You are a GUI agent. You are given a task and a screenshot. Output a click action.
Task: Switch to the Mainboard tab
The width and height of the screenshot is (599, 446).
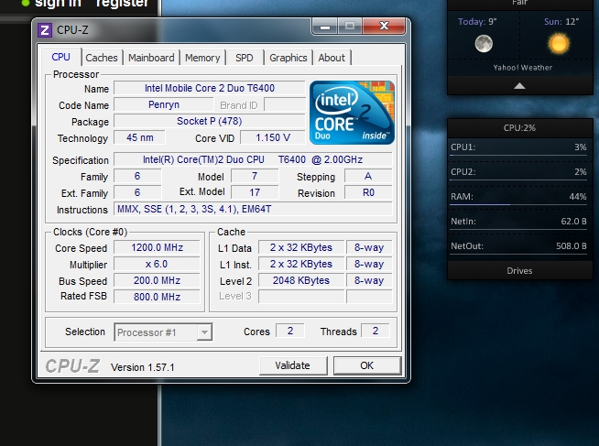pyautogui.click(x=151, y=58)
